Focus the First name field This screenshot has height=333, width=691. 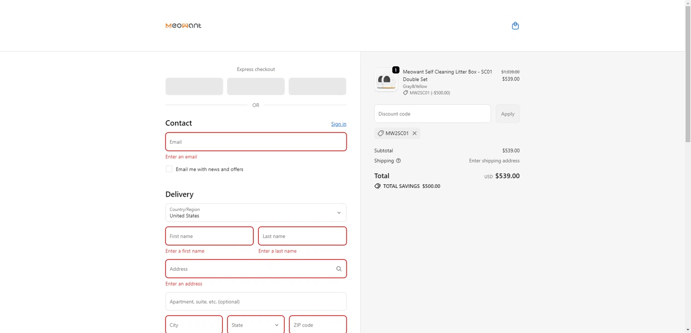coord(210,236)
